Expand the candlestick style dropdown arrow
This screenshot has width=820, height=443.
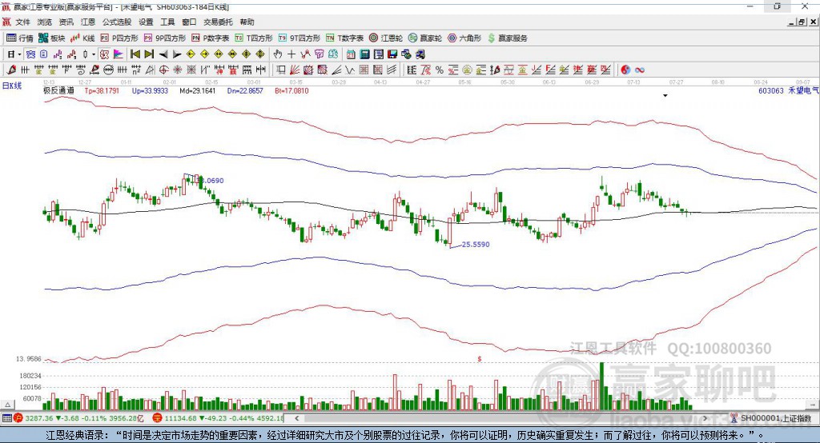94,54
